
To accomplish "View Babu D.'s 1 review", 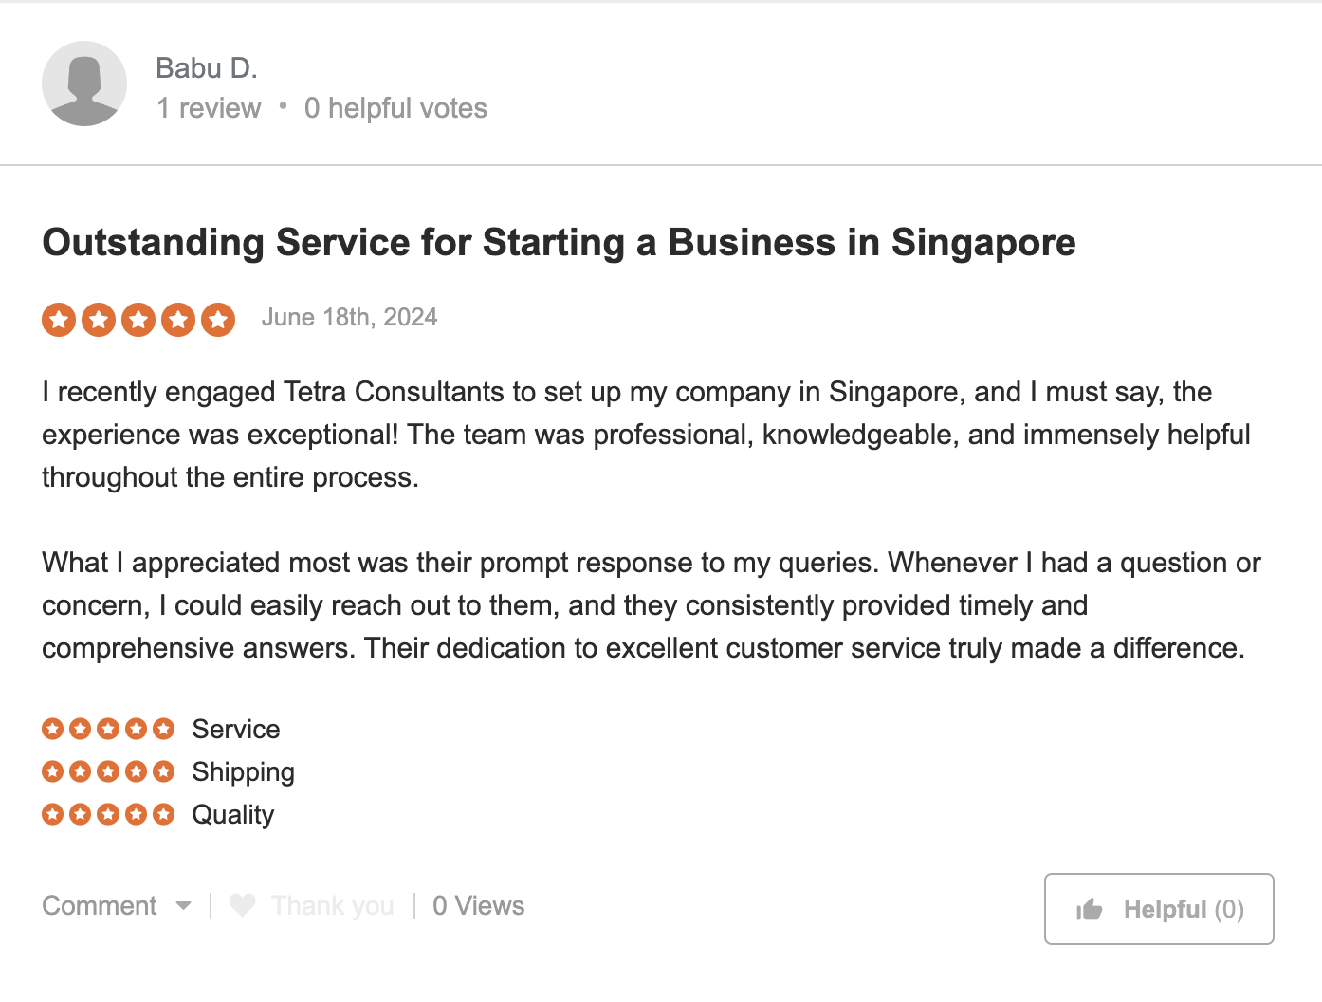I will (x=209, y=108).
